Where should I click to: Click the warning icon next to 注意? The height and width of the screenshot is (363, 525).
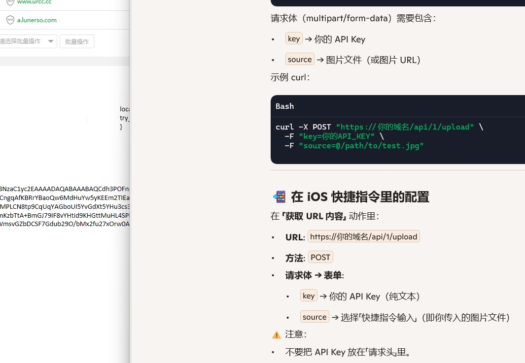click(x=277, y=334)
